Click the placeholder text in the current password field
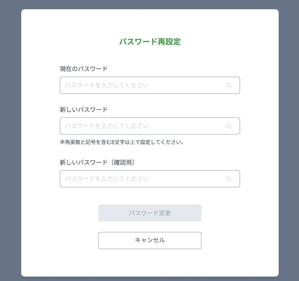Screen dimensions: 299x281 pos(107,85)
